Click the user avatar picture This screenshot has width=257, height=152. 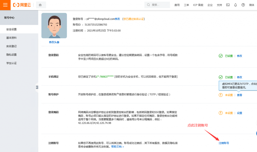54,25
